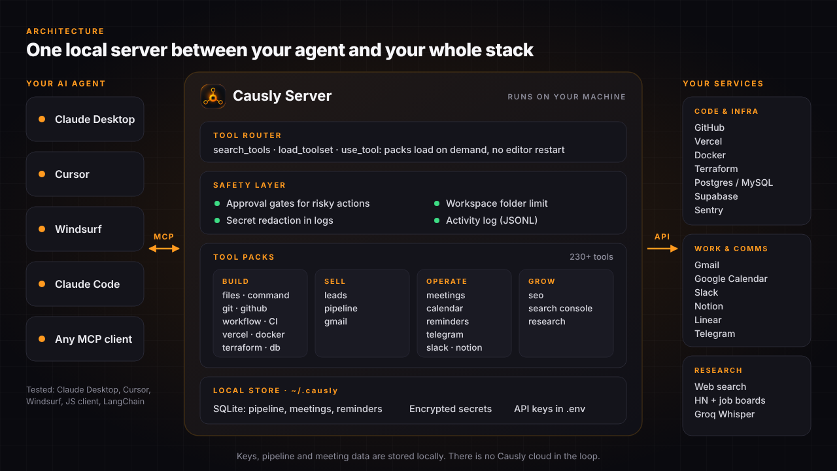Select the "Secret redaction in logs" line
The image size is (837, 471).
pyautogui.click(x=280, y=220)
